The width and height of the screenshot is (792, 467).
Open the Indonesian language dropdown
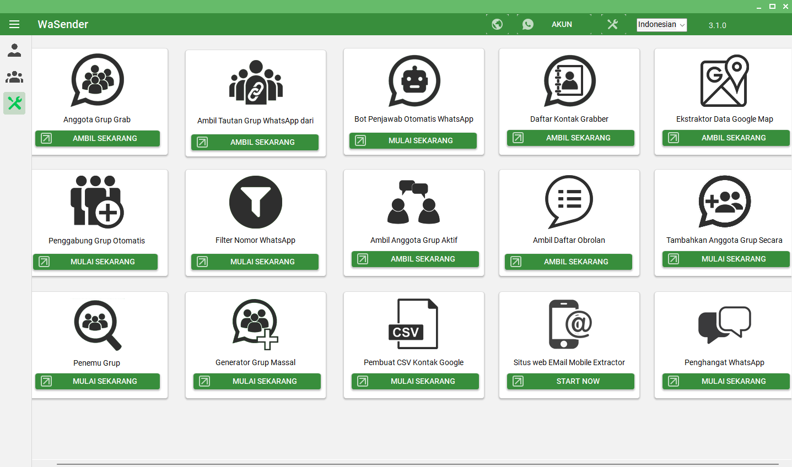point(662,25)
